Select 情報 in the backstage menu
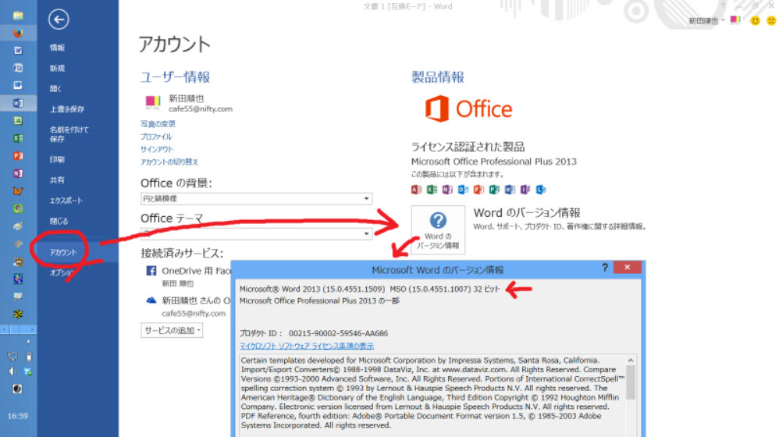 click(x=57, y=48)
